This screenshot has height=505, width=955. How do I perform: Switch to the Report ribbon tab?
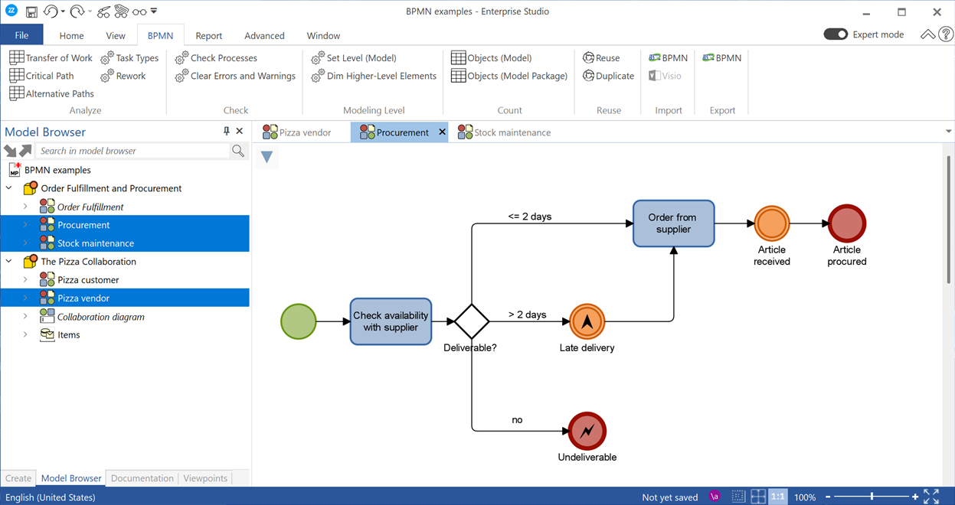208,35
